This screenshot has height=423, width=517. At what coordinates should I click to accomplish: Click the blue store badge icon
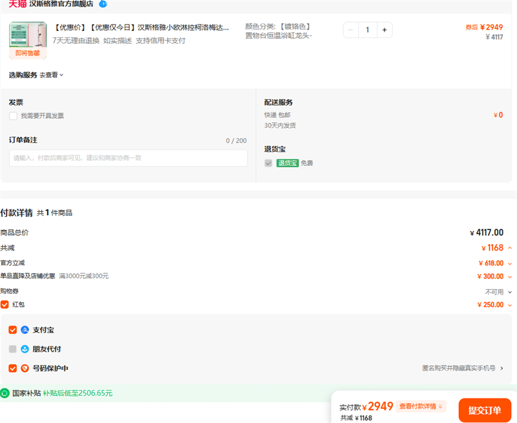tap(103, 4)
